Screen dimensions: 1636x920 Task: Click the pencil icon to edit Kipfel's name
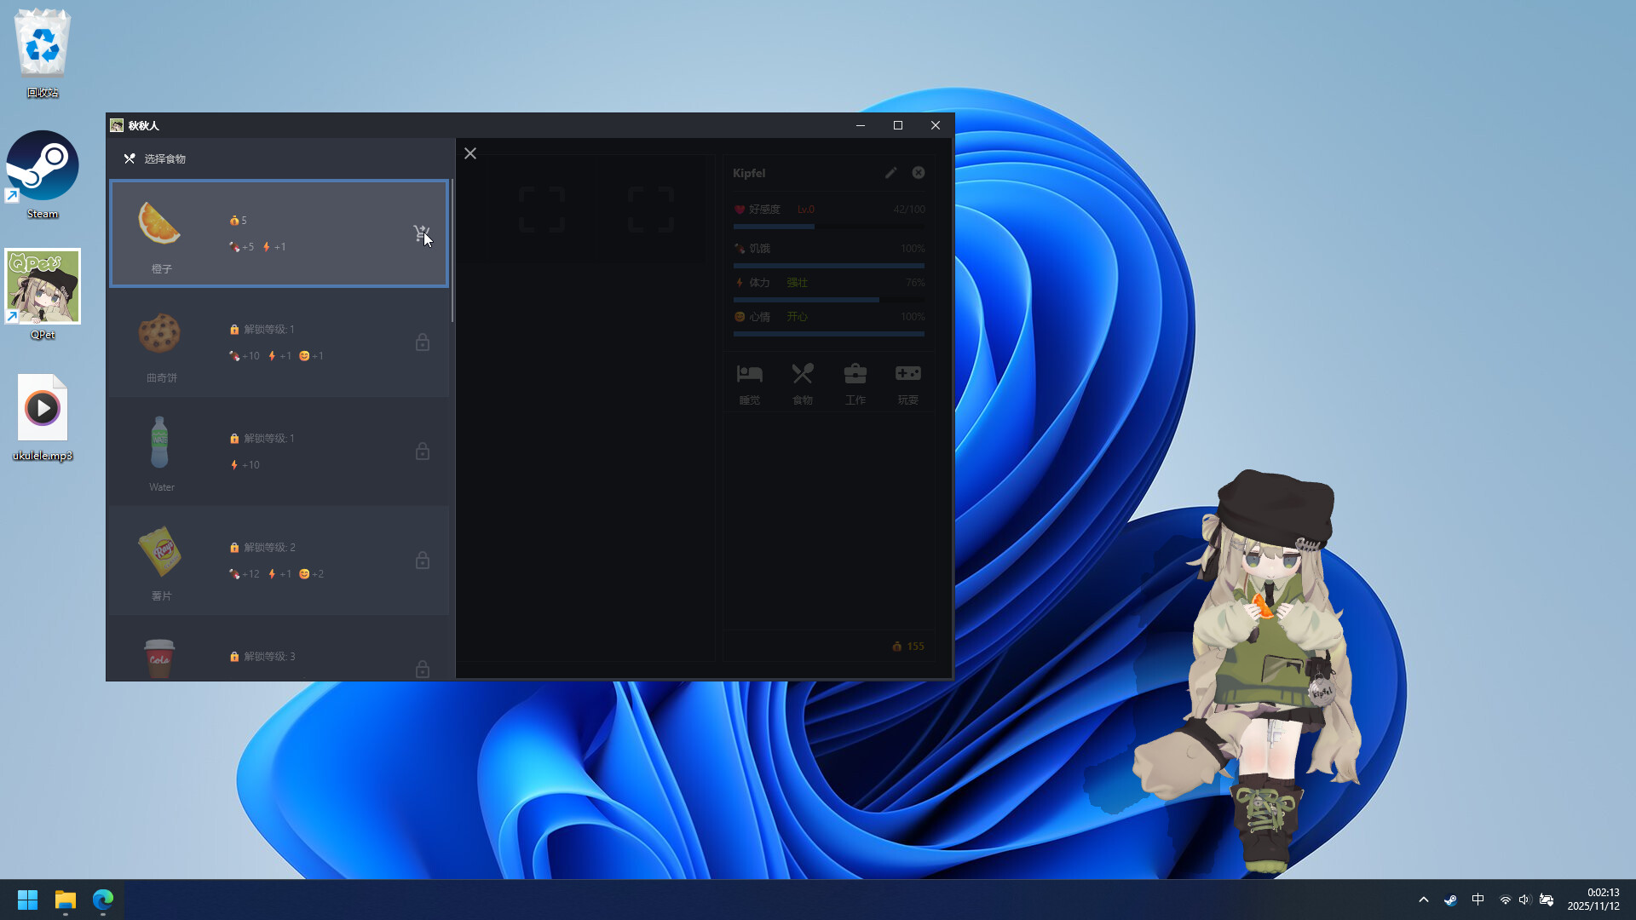[890, 172]
